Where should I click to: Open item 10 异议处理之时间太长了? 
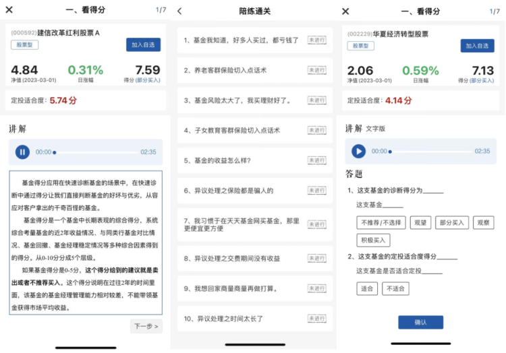coord(254,319)
